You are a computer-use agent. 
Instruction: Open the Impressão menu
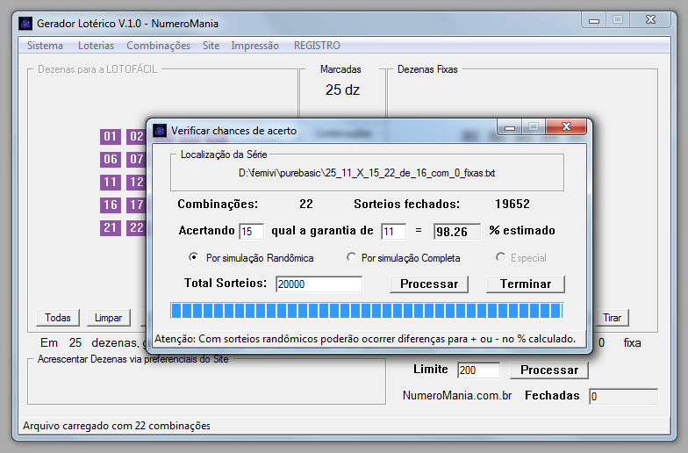coord(254,46)
